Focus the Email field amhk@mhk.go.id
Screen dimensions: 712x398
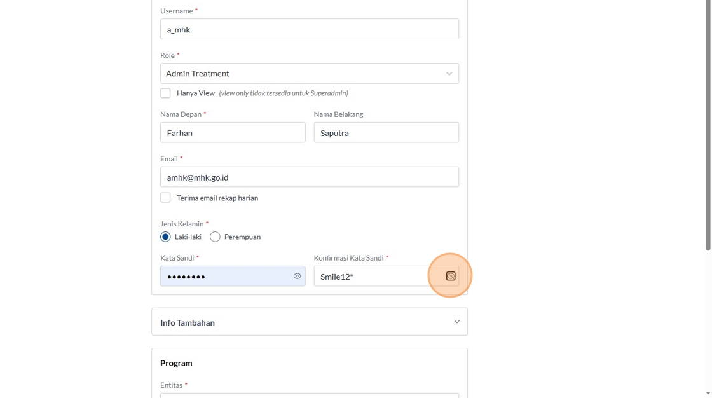click(x=309, y=177)
